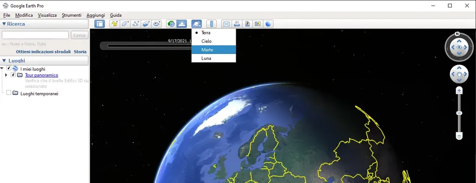Focus the search input field

(35, 35)
